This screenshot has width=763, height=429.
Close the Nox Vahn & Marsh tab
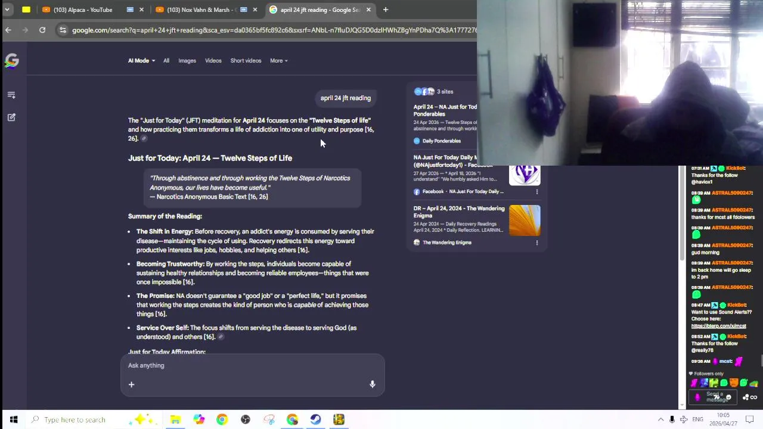[255, 10]
